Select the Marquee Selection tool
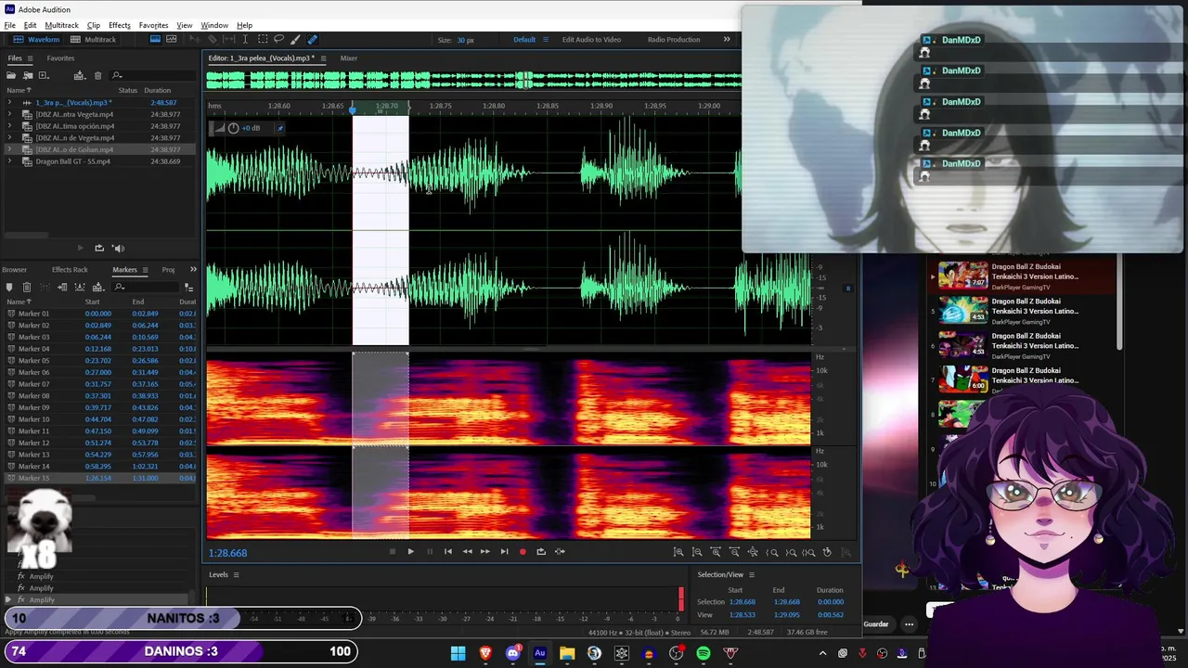Image resolution: width=1188 pixels, height=668 pixels. 263,39
